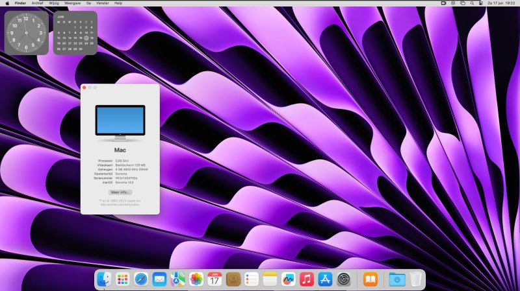The image size is (520, 291).
Task: Click the Stage Manager windows icon in menu bar
Action: (463, 3)
